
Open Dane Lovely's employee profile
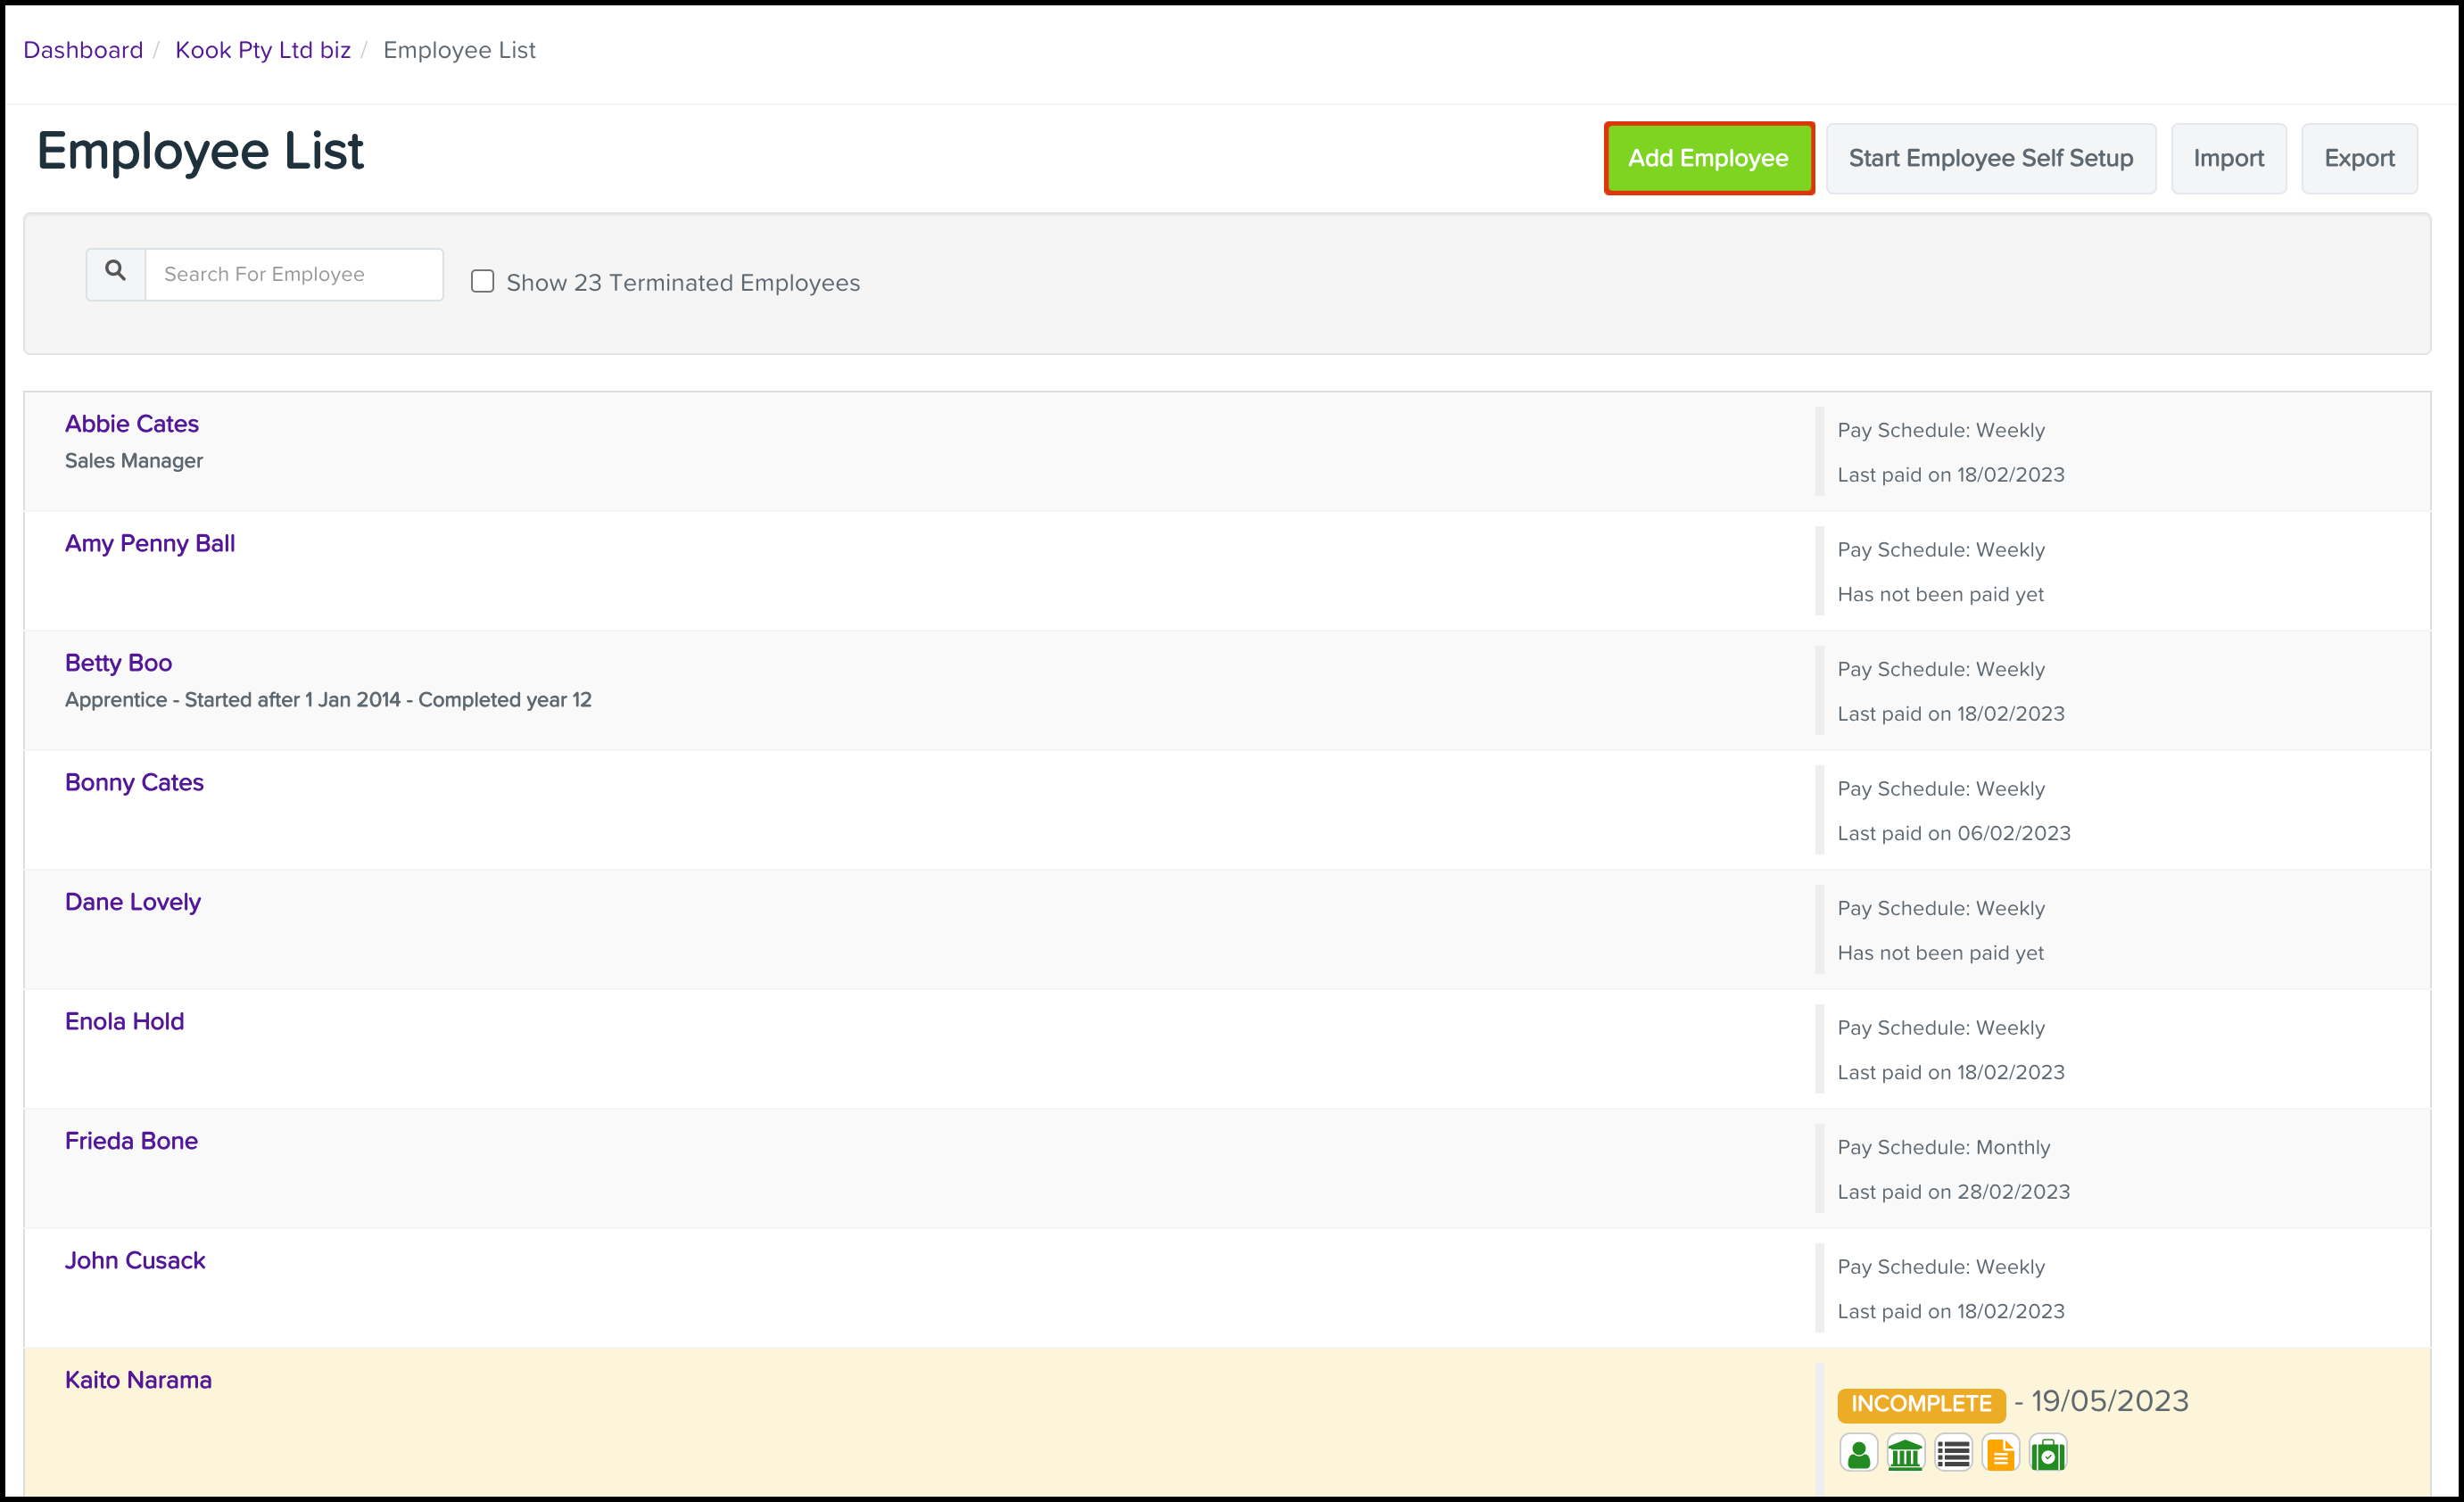pos(133,901)
